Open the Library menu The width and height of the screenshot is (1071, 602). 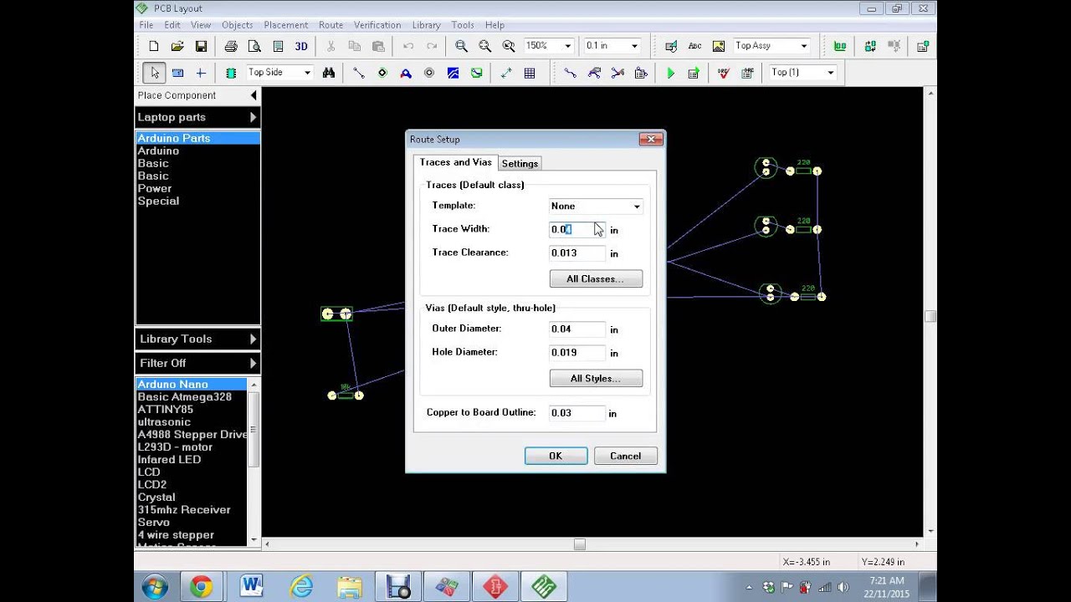[x=426, y=25]
